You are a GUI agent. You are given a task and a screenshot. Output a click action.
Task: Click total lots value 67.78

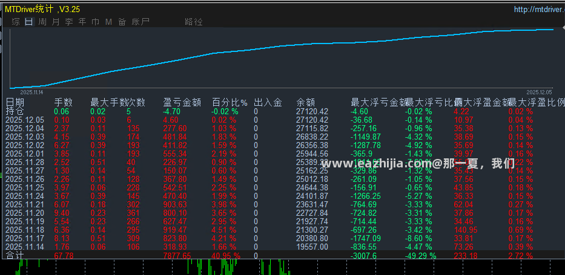pyautogui.click(x=64, y=256)
